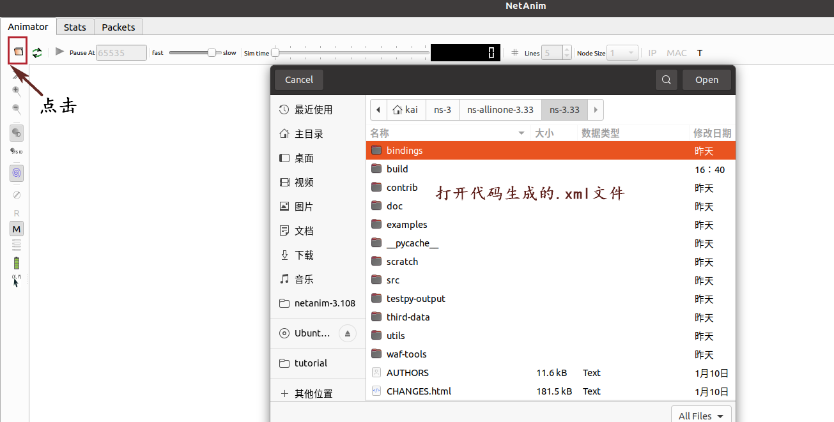Select the zoom out magnifier icon

click(x=16, y=109)
